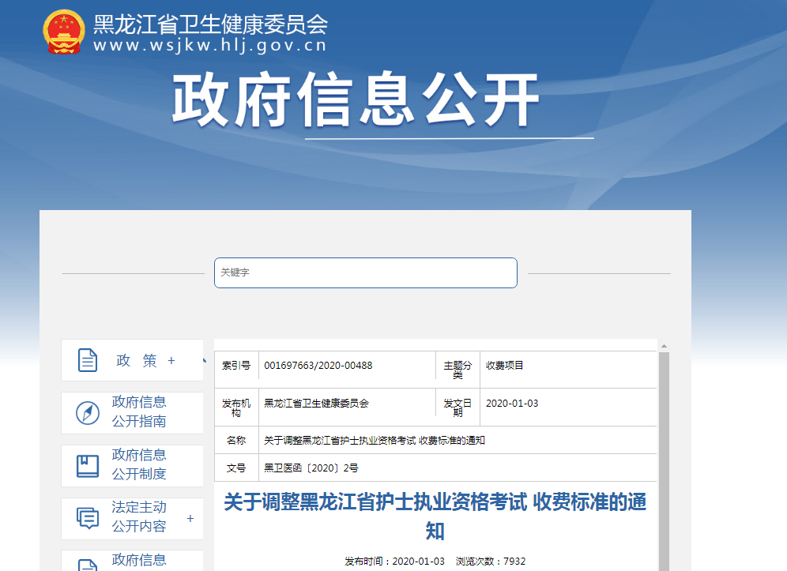Click the www.wsjkw.hlj.gov.cn address text

(x=210, y=45)
